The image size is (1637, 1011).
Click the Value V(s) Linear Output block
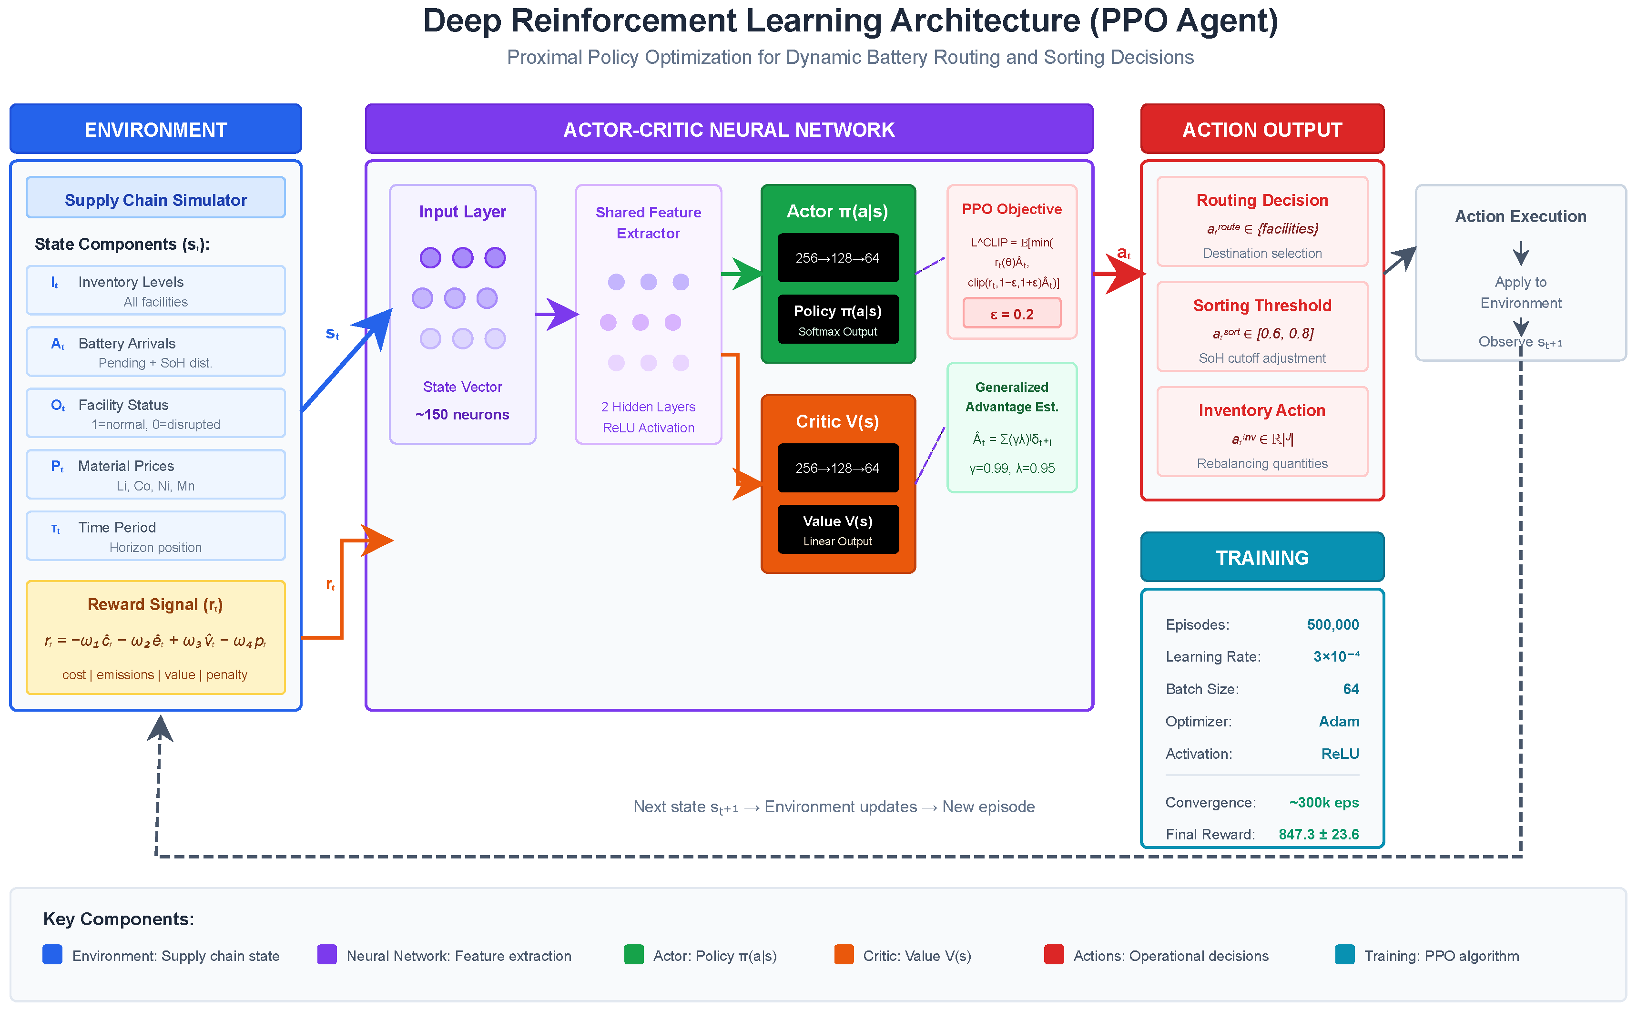[837, 530]
